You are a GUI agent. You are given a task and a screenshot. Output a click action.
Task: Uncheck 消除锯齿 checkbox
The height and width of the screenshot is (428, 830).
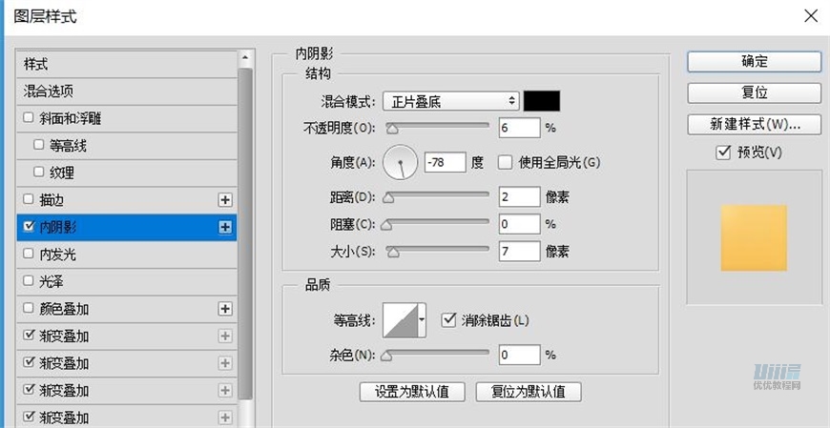[448, 320]
